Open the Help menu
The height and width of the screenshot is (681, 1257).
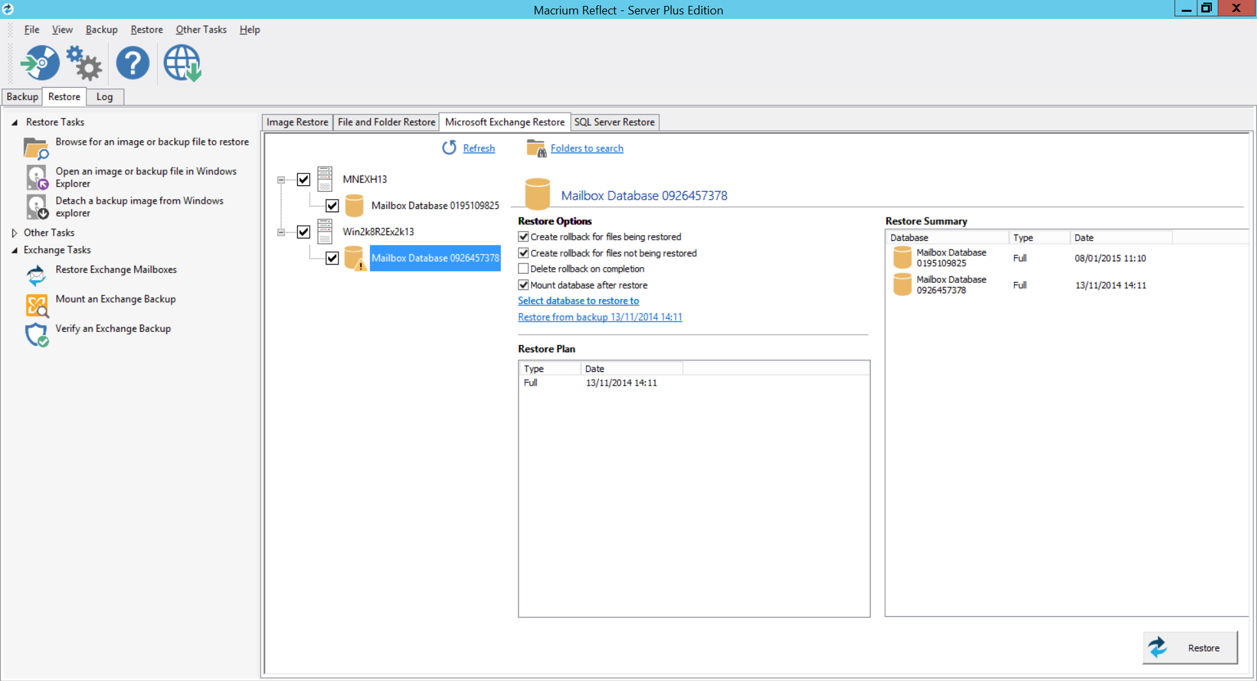(249, 29)
